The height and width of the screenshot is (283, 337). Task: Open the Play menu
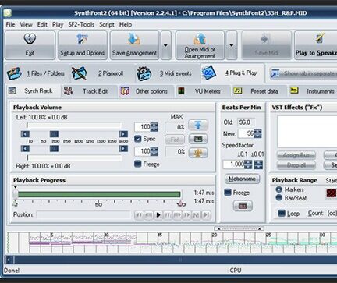click(x=58, y=24)
